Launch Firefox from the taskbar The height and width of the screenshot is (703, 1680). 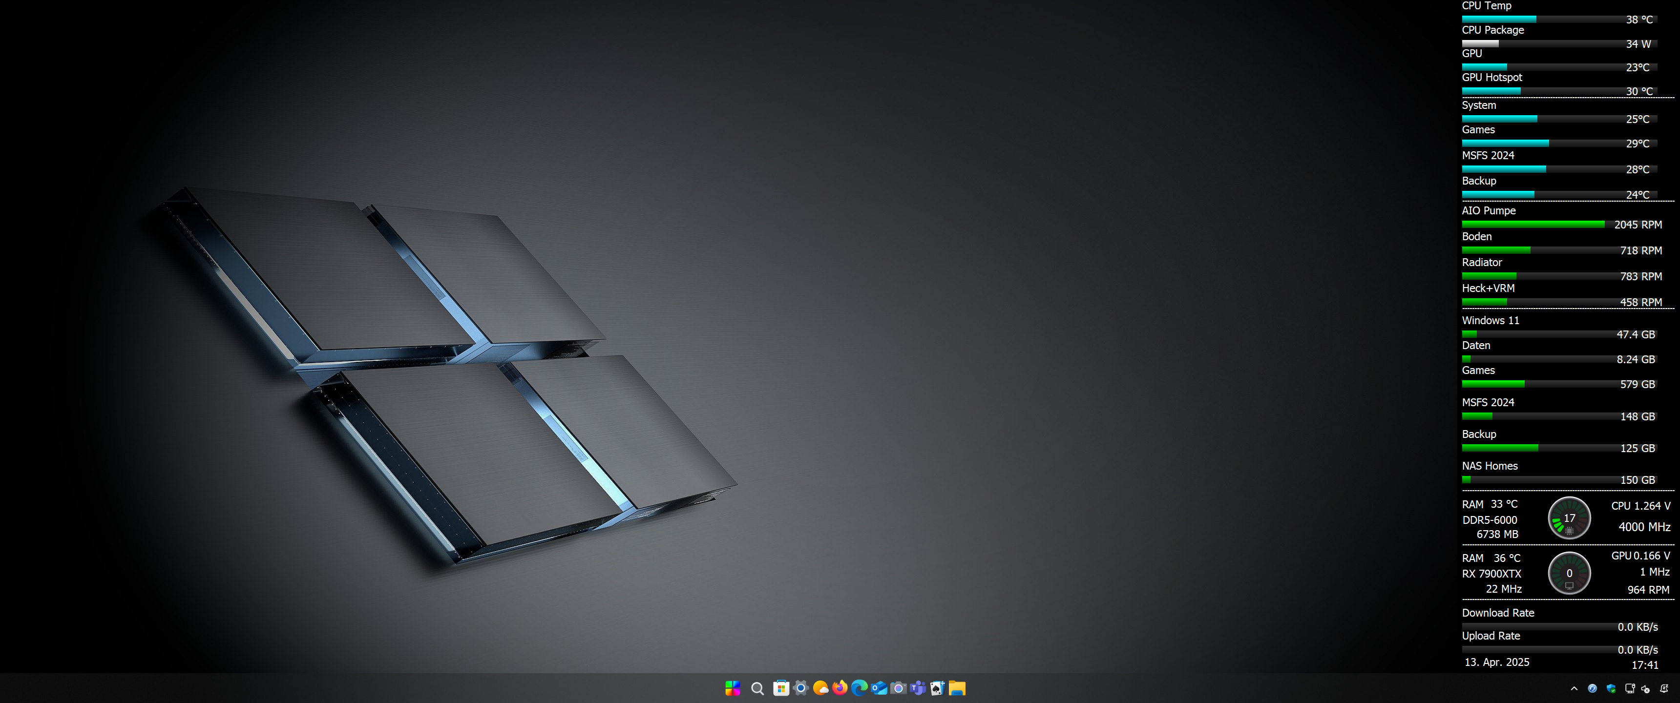[840, 689]
